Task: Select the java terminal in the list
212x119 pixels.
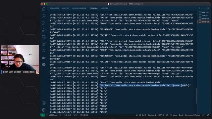Action: click(x=204, y=12)
